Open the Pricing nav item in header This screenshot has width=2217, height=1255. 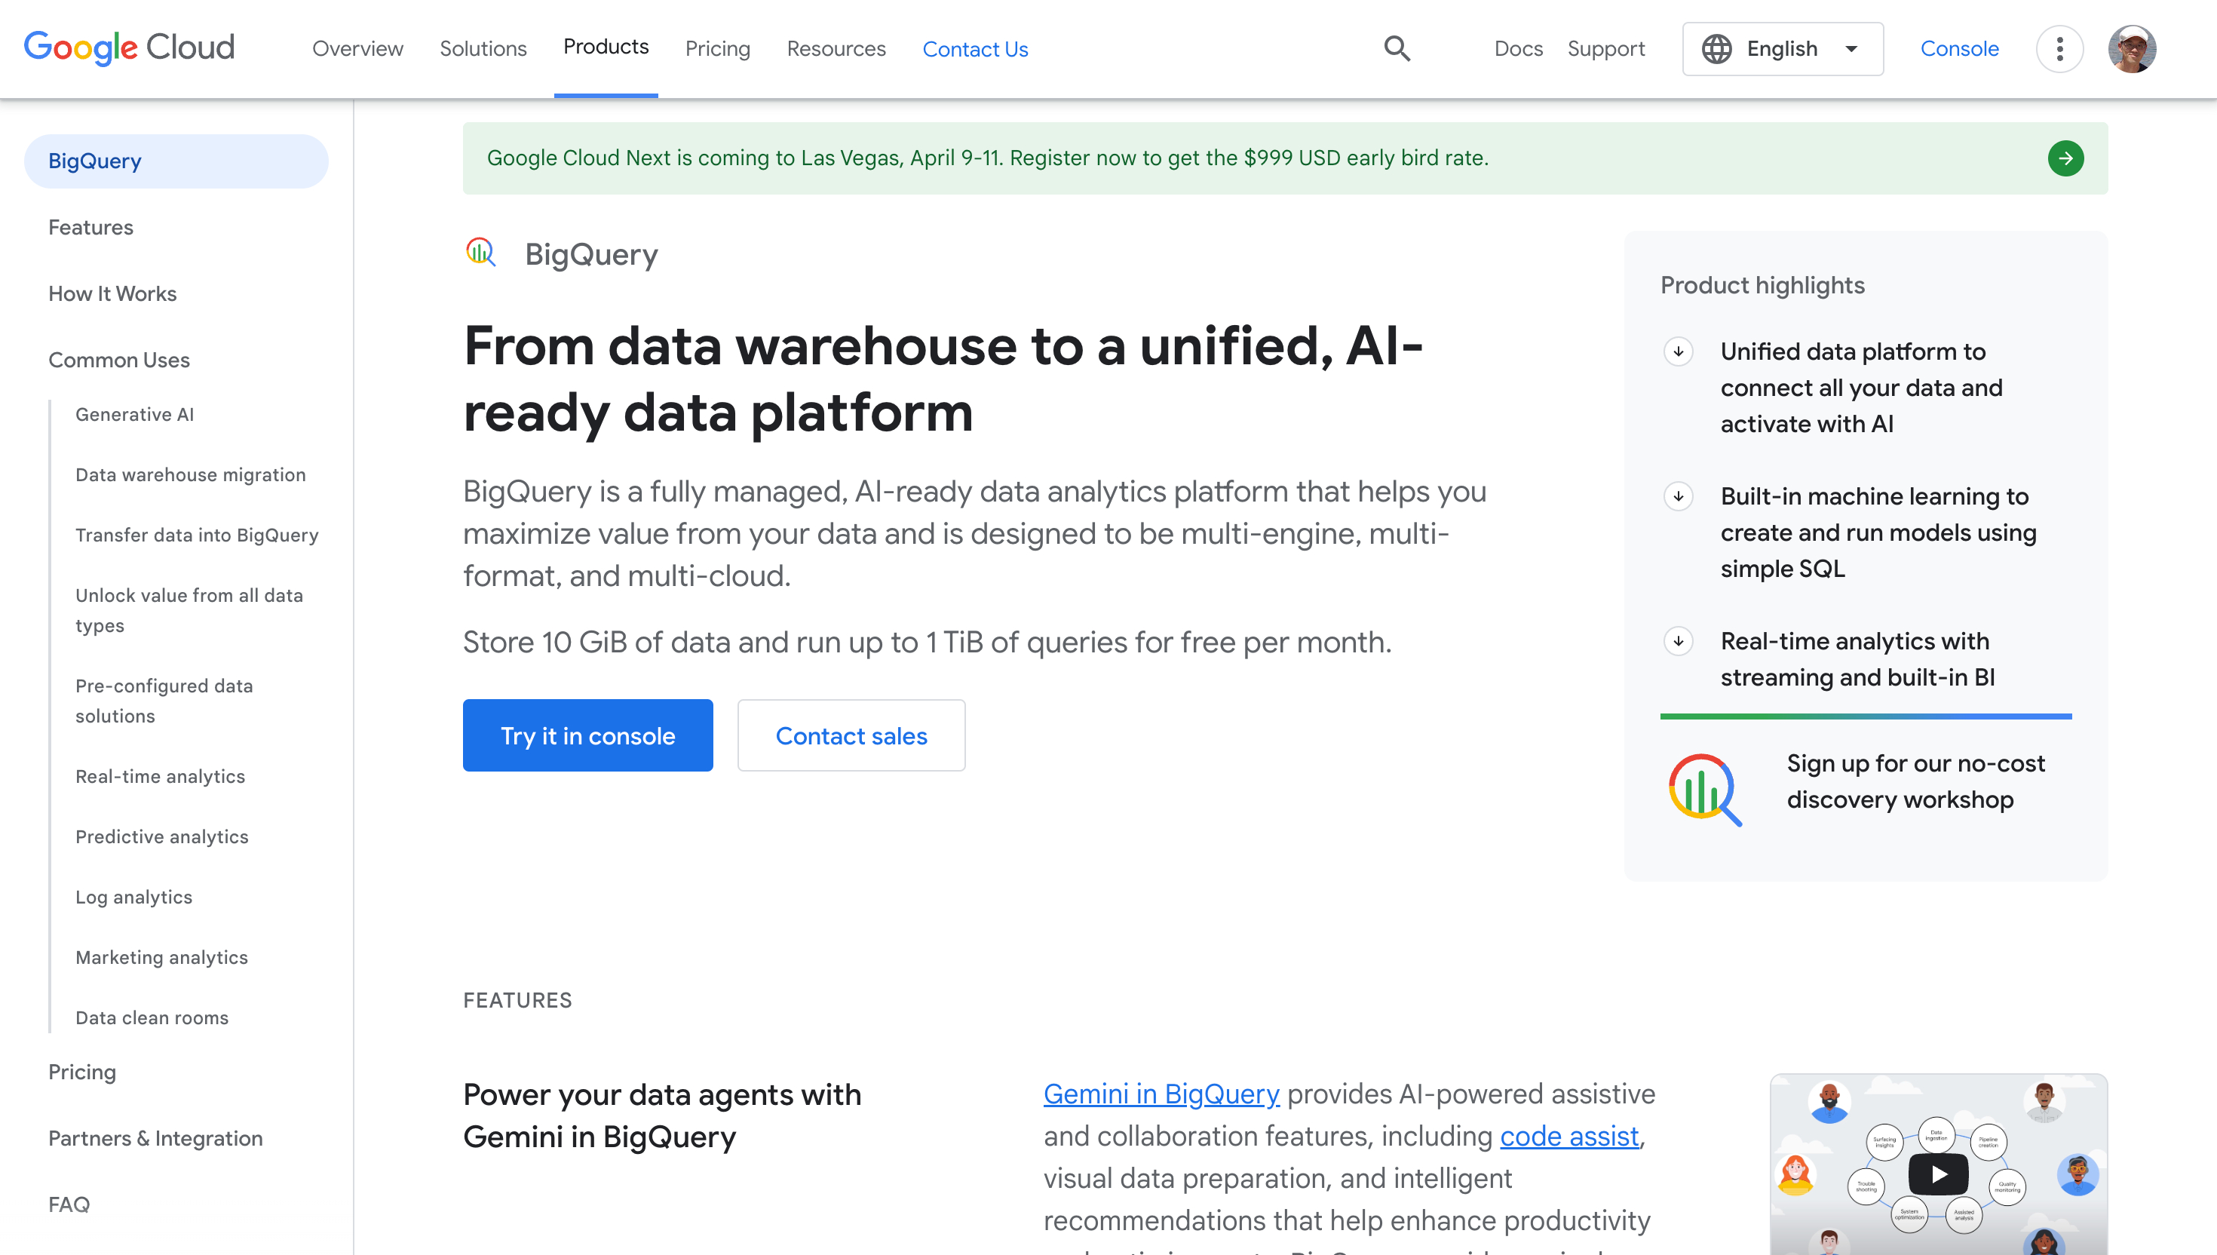tap(718, 49)
